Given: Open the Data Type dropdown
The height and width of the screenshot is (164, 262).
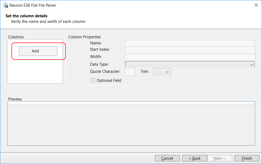Looking at the screenshot, I should pyautogui.click(x=190, y=64).
